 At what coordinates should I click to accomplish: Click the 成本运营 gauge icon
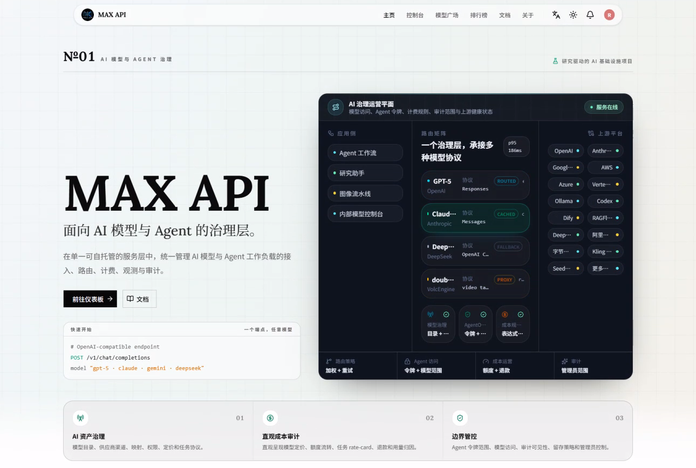point(486,361)
